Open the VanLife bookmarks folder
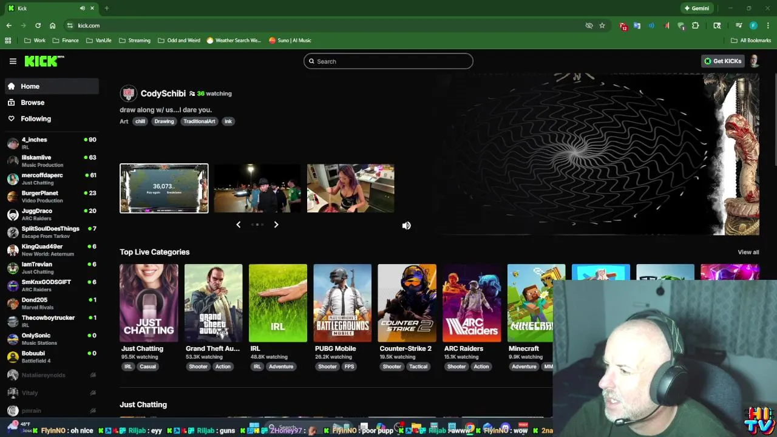Screen dimensions: 777x437 pos(98,40)
